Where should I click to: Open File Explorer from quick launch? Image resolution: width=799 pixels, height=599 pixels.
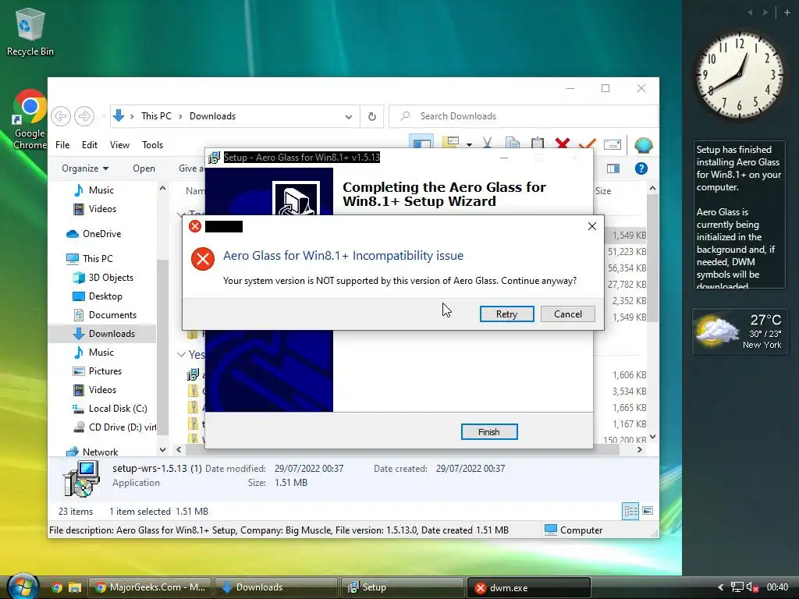75,588
